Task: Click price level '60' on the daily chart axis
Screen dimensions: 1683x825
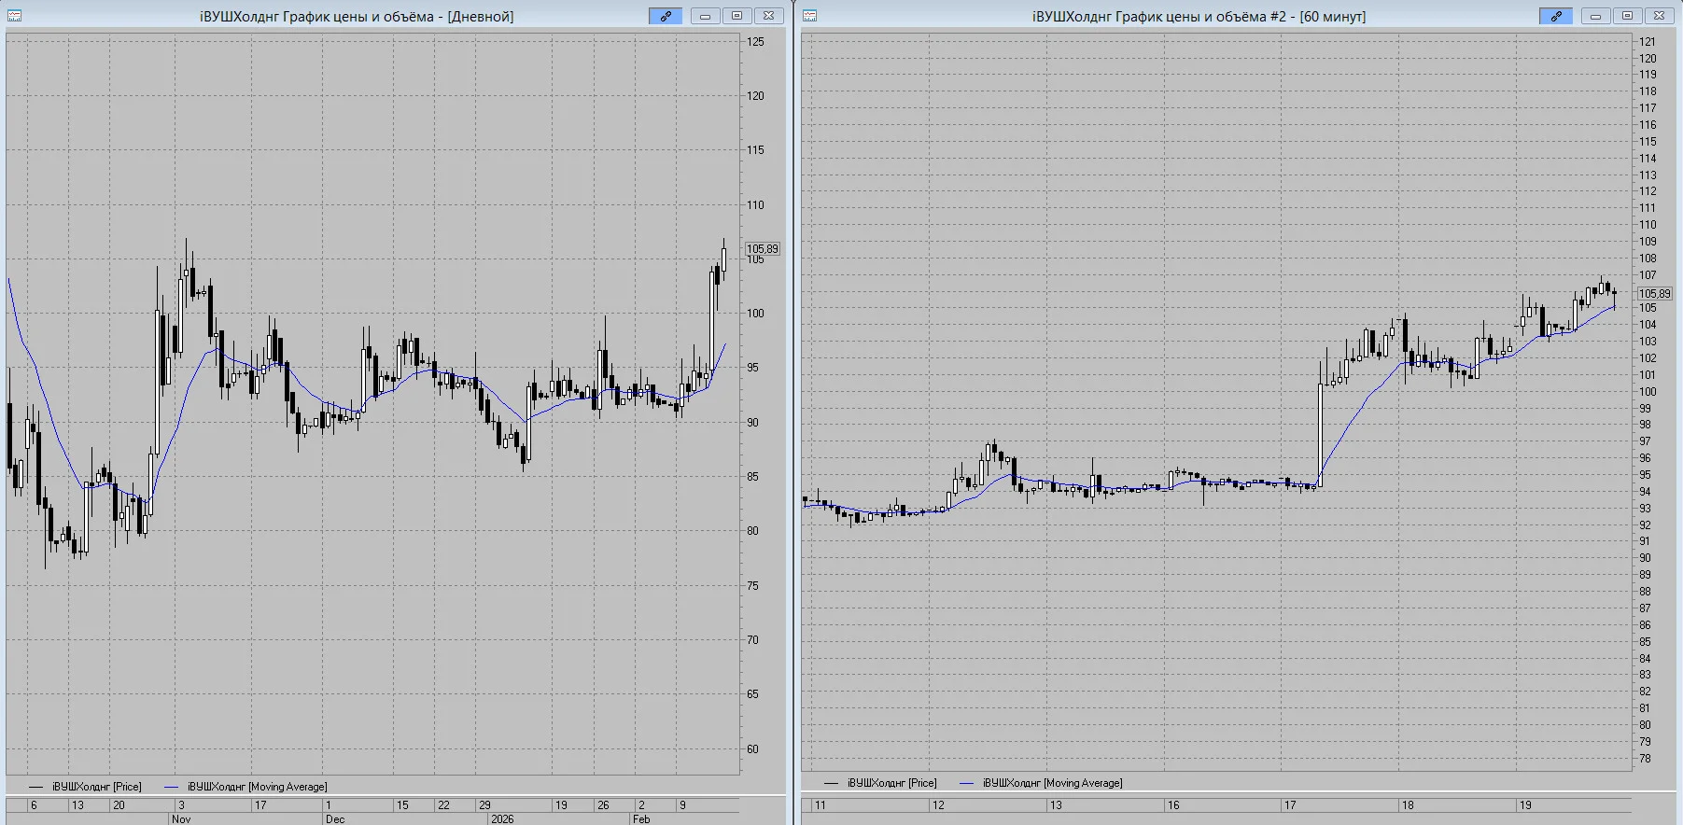Action: pyautogui.click(x=752, y=749)
